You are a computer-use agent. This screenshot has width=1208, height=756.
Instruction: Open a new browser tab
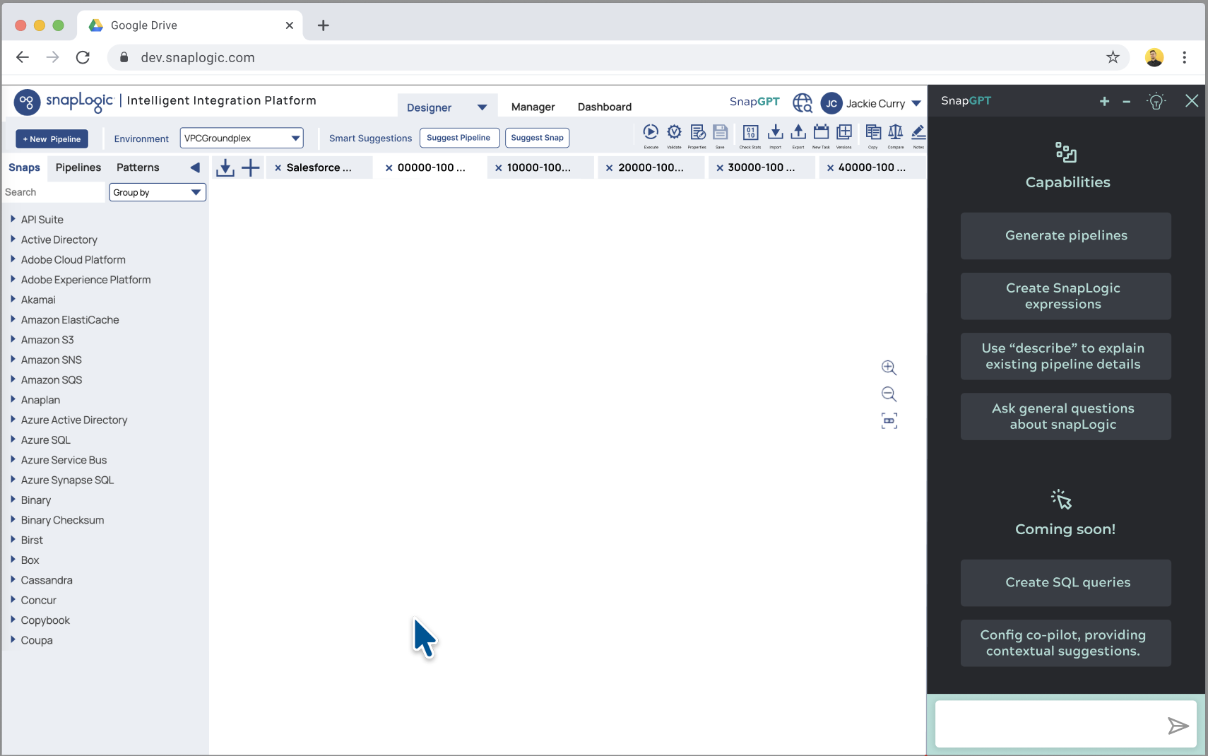click(x=324, y=25)
